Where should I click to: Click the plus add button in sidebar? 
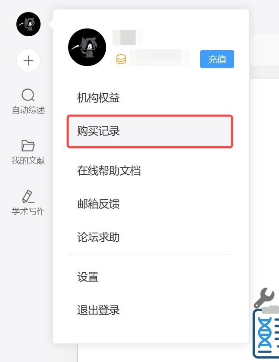[x=28, y=60]
